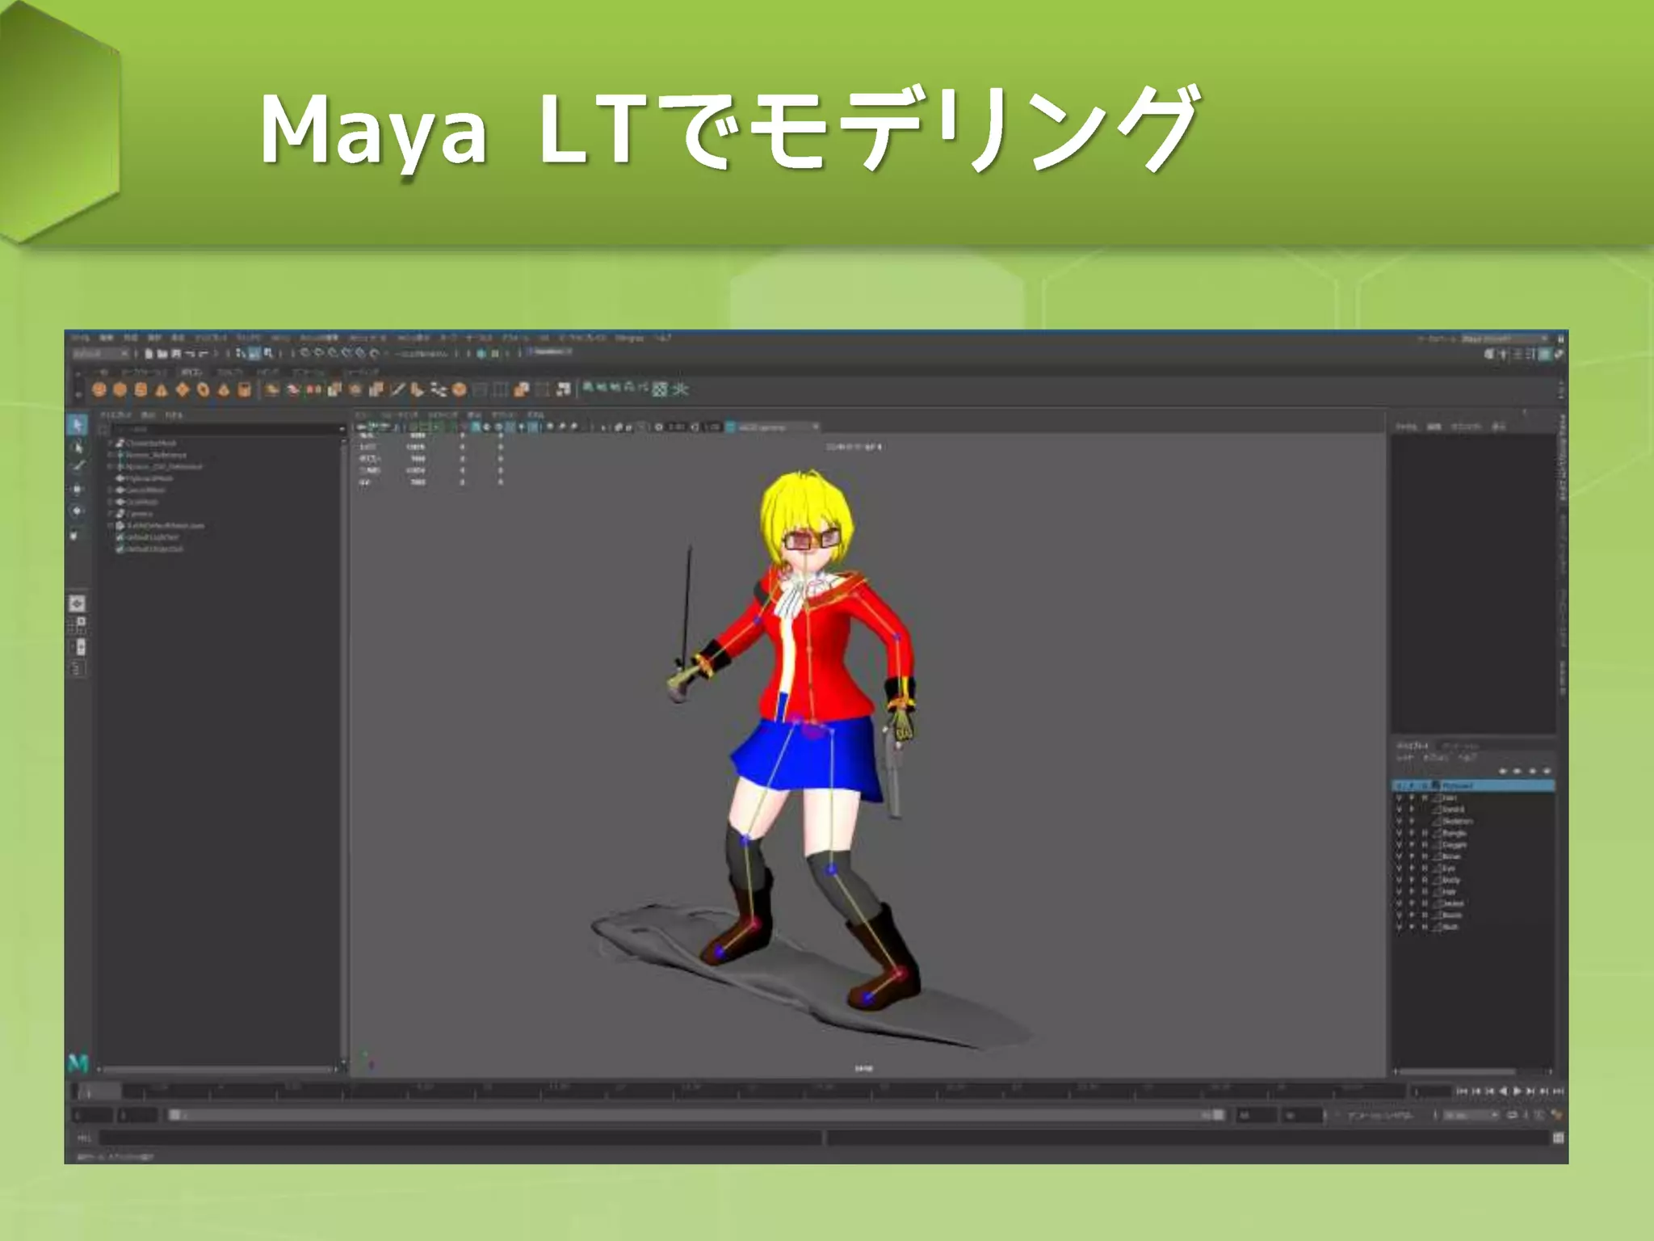Click the Redo icon in status line

coord(204,354)
